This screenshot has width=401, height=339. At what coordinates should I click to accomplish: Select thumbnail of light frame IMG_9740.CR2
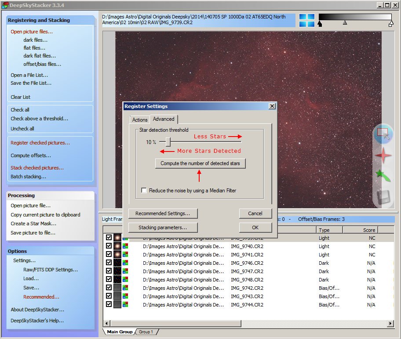pos(117,246)
